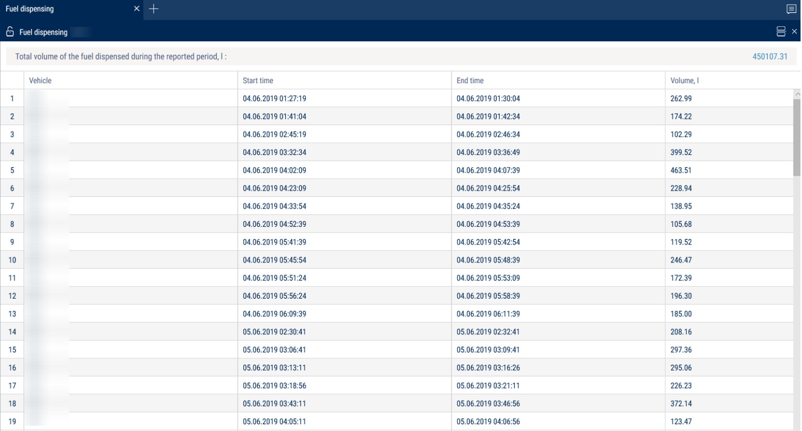Select start time 04.06.2019 01:27:19
The image size is (802, 431).
(274, 98)
